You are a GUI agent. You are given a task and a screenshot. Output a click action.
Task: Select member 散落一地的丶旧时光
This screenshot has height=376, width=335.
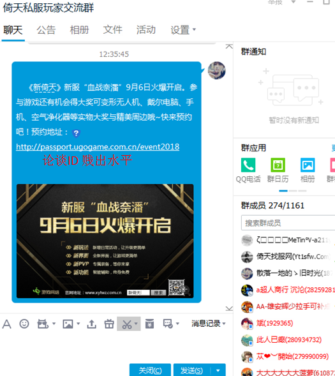pos(288,273)
